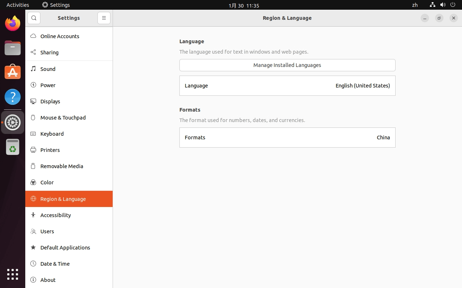Open the Trash from the dock
The height and width of the screenshot is (288, 462).
tap(13, 147)
